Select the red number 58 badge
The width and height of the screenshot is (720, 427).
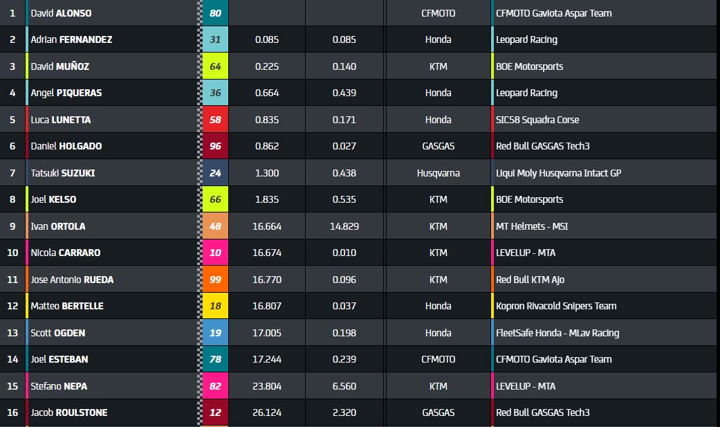215,120
